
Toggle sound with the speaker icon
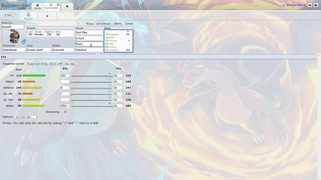click(x=310, y=5)
